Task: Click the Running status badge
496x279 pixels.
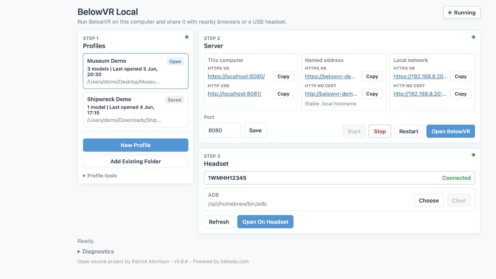Action: [462, 13]
